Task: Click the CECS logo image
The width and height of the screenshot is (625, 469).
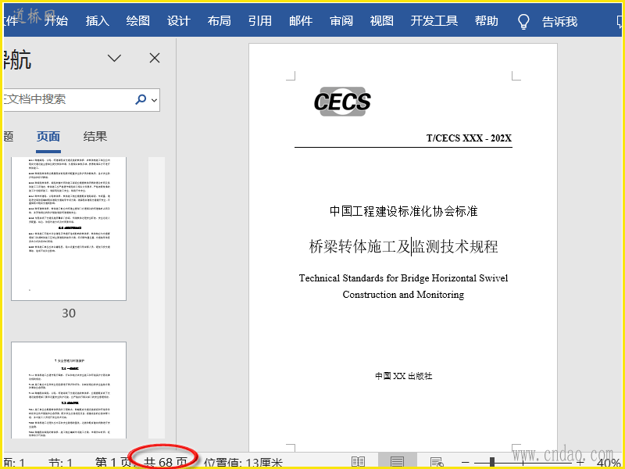Action: pyautogui.click(x=342, y=102)
